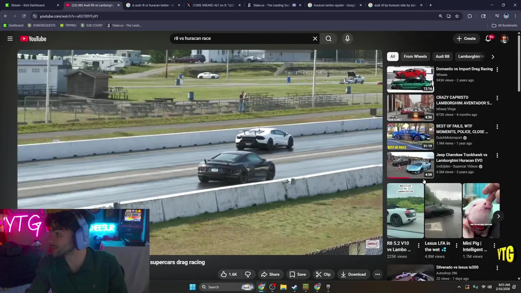Reload the page in browser
This screenshot has height=293, width=521.
click(x=24, y=16)
